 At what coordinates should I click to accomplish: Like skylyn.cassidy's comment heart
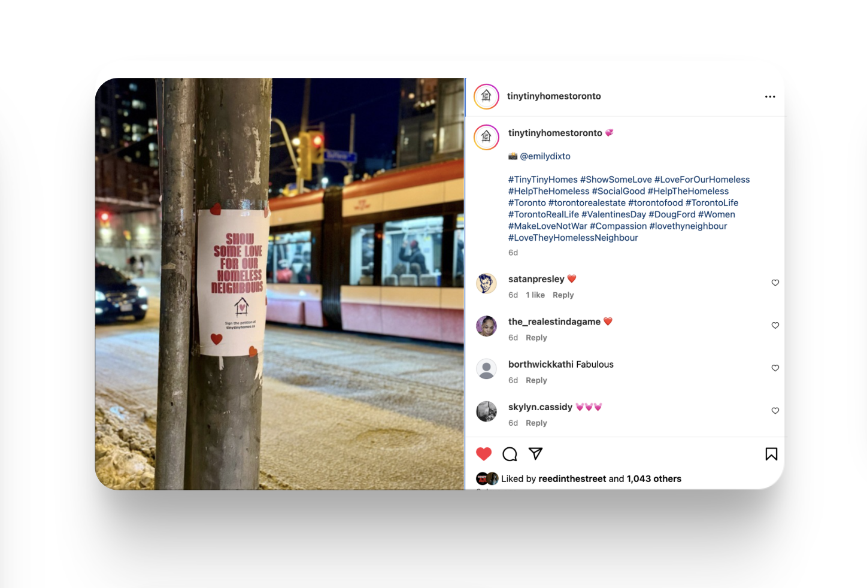click(775, 411)
